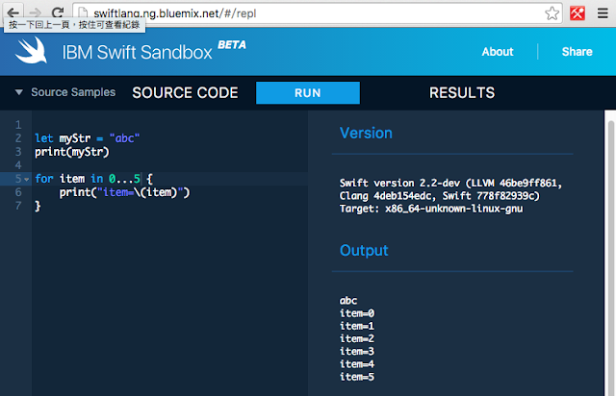Viewport: 616px width, 396px height.
Task: Click the print(myStr) code line
Action: 72,152
